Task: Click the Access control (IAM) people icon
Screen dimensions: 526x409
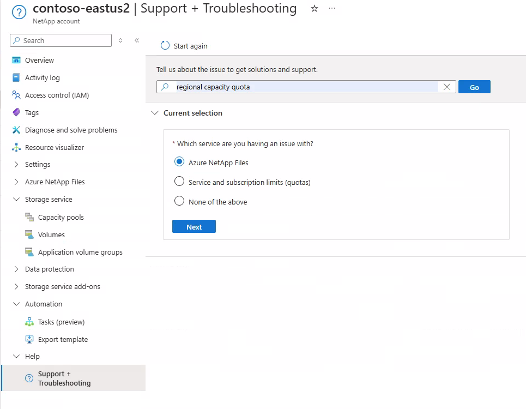Action: tap(16, 95)
